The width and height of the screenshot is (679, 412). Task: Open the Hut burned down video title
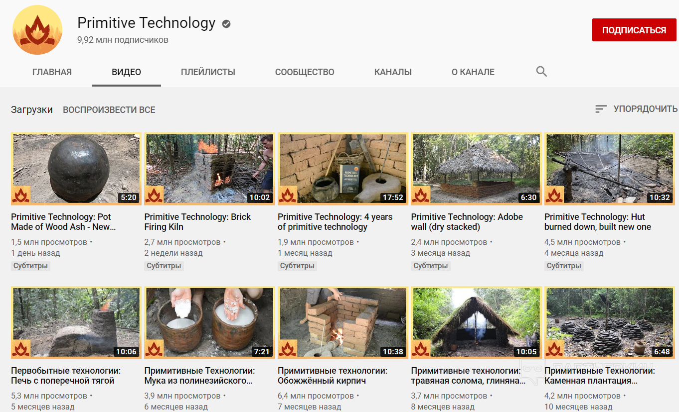point(598,222)
